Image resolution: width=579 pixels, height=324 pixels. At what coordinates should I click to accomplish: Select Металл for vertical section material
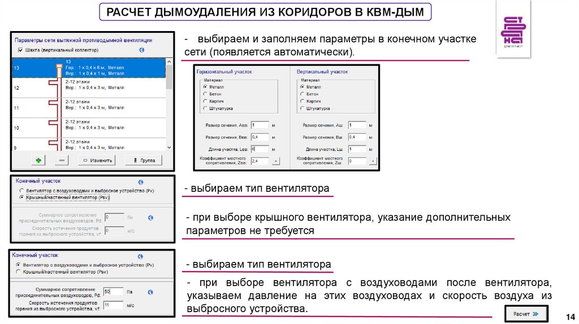303,87
